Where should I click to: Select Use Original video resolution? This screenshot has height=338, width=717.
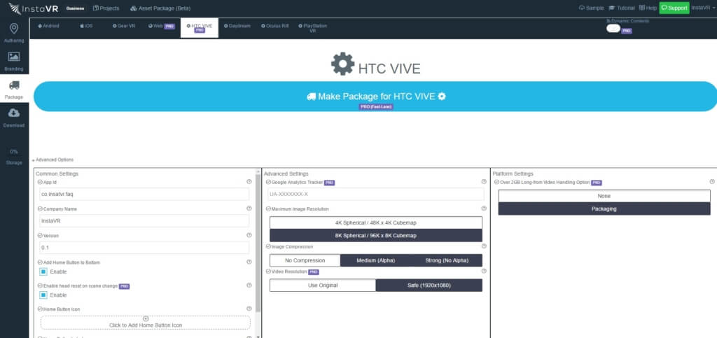click(323, 286)
